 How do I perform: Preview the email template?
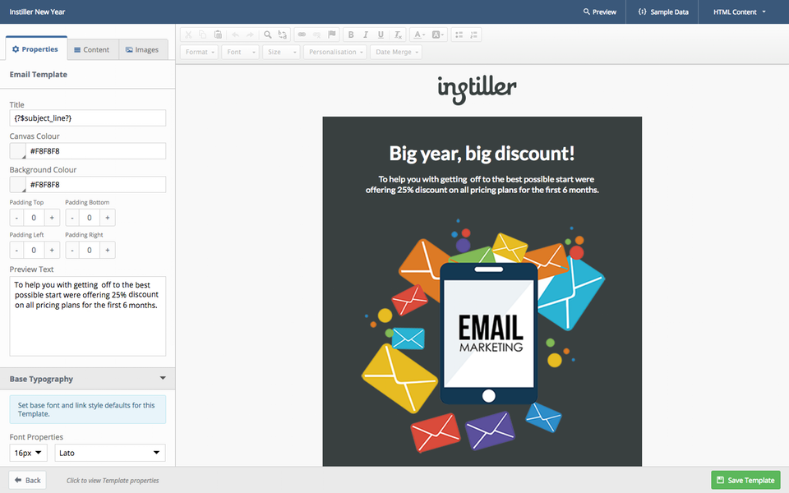[599, 12]
